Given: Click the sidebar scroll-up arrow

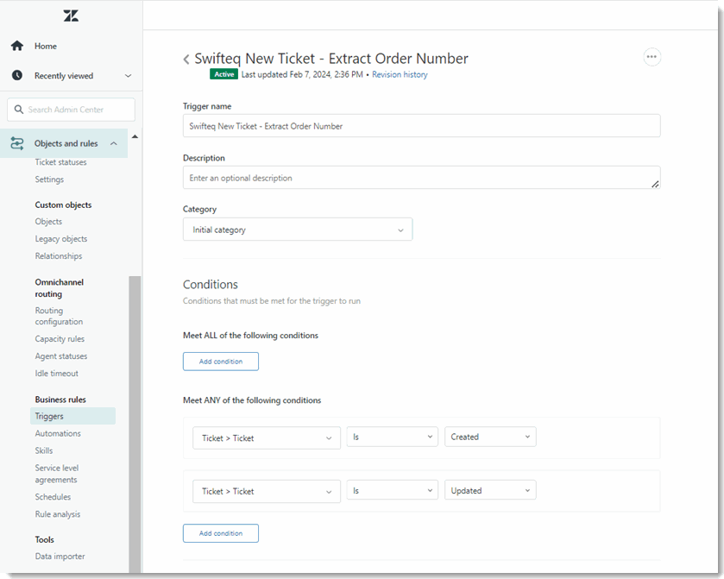Looking at the screenshot, I should (x=135, y=136).
